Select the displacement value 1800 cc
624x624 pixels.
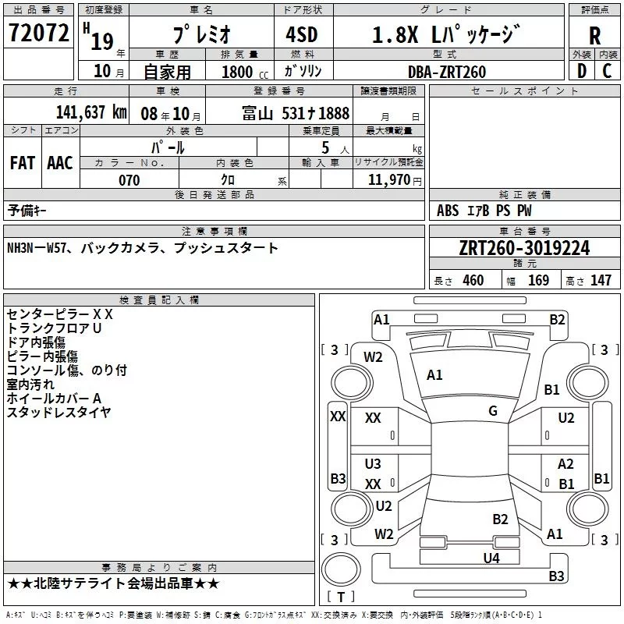[x=245, y=72]
